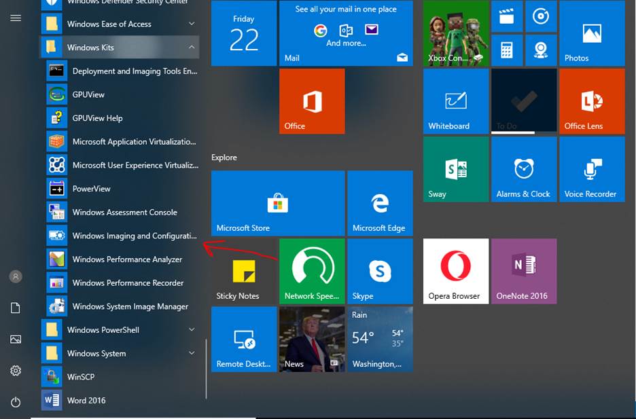
Task: Select the Explore group heading
Action: pos(224,158)
